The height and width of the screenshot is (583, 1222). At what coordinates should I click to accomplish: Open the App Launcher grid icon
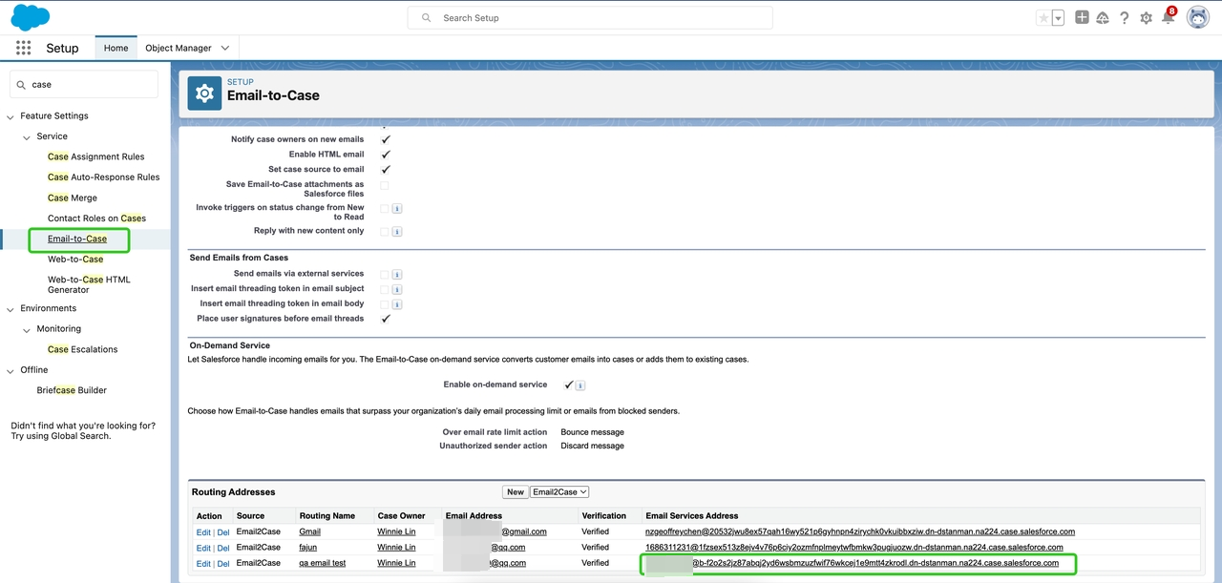23,48
